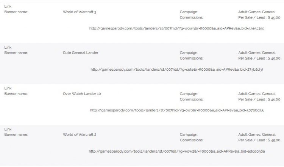Click Adult Games: General in fourth row
Image resolution: width=284 pixels, height=167 pixels.
257,135
